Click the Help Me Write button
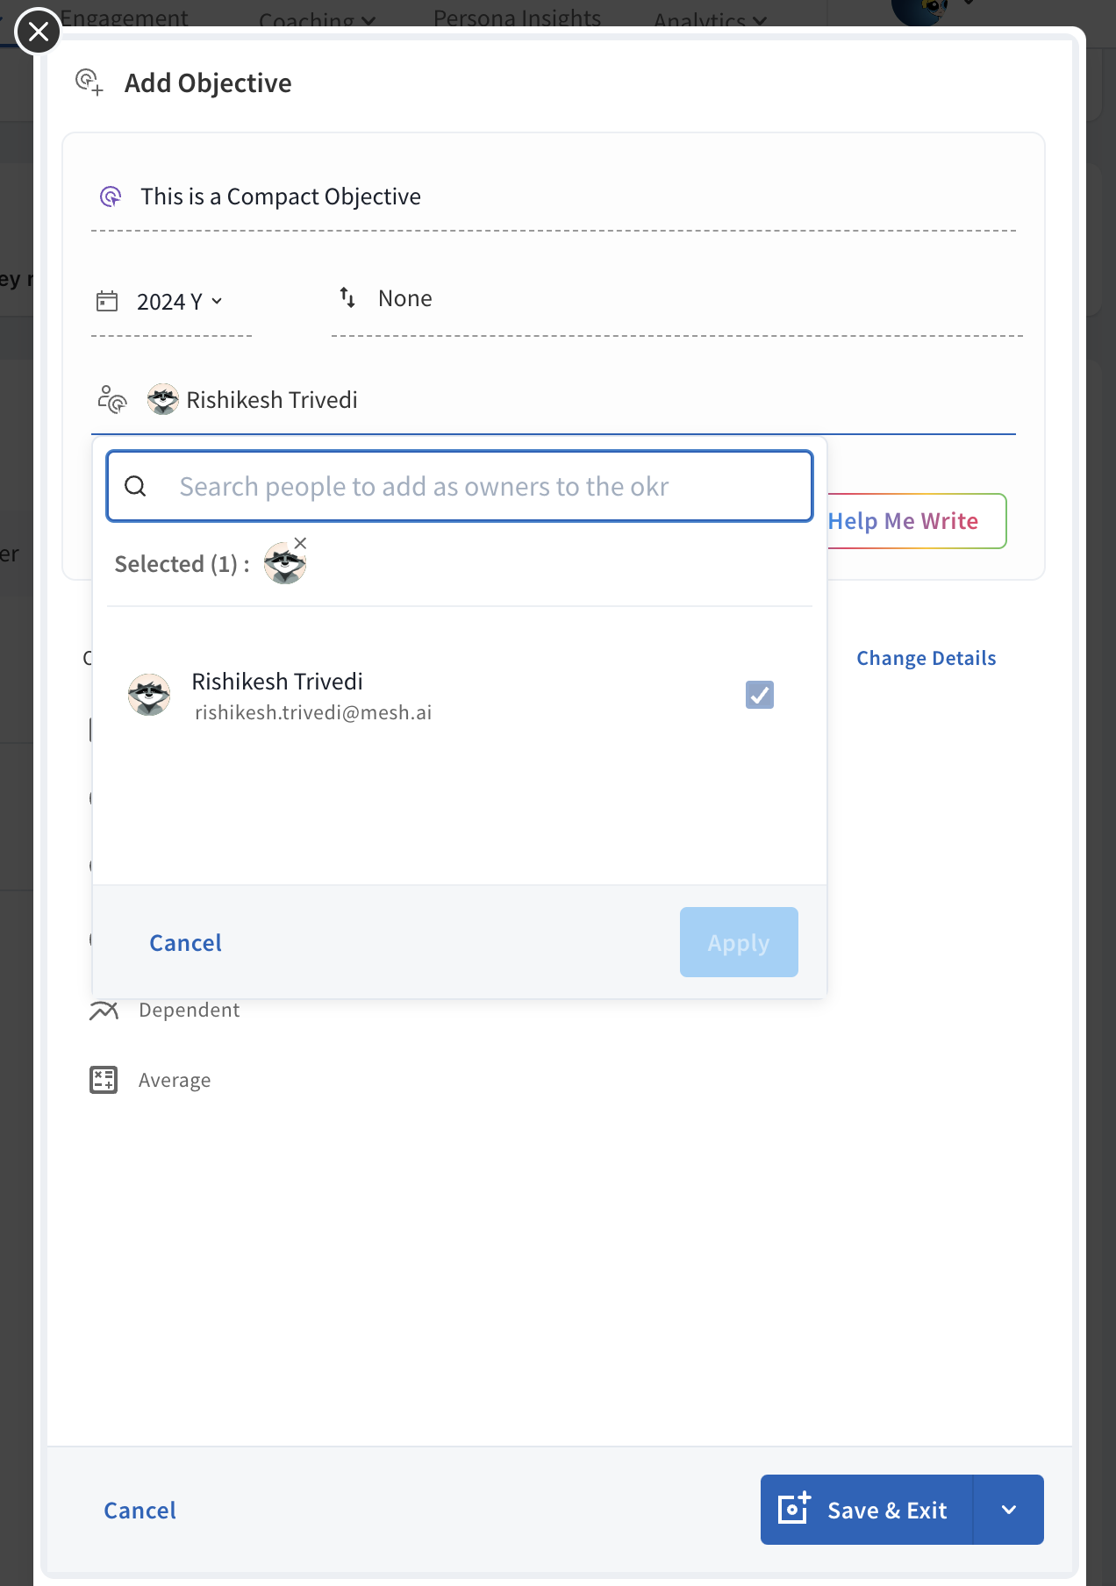 coord(903,521)
